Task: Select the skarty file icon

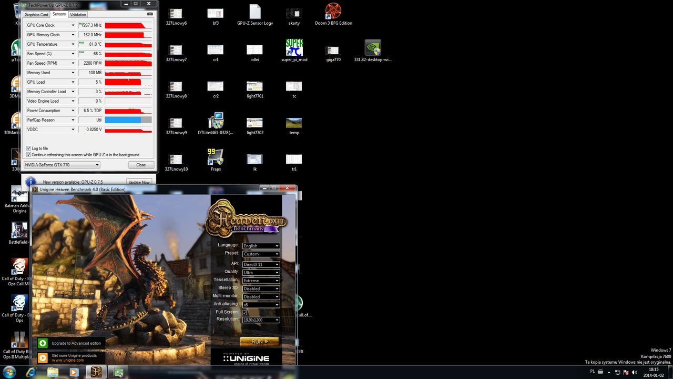Action: [x=294, y=16]
